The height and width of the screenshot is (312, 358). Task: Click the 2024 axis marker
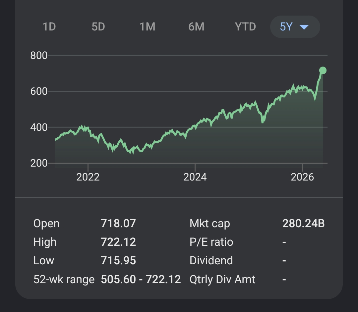point(195,177)
